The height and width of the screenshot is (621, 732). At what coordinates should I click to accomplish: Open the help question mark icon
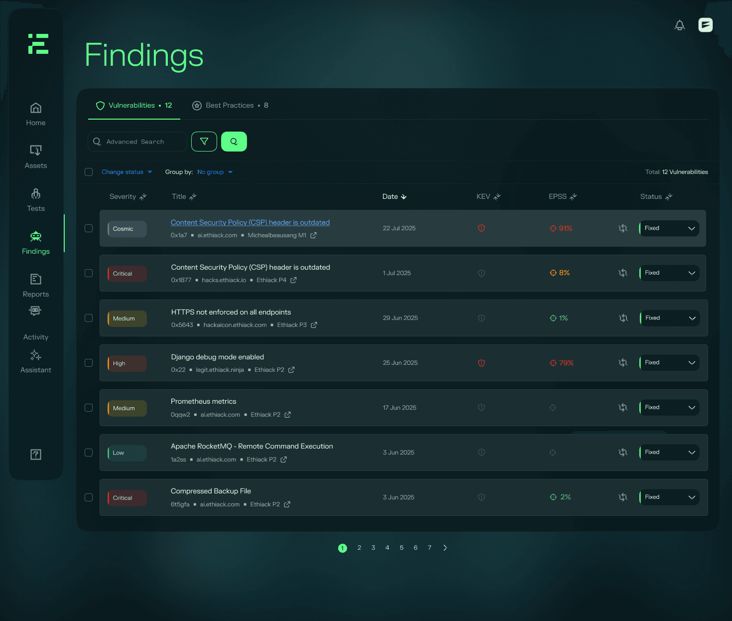coord(36,455)
